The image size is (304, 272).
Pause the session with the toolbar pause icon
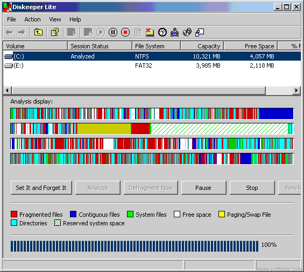coord(113,32)
